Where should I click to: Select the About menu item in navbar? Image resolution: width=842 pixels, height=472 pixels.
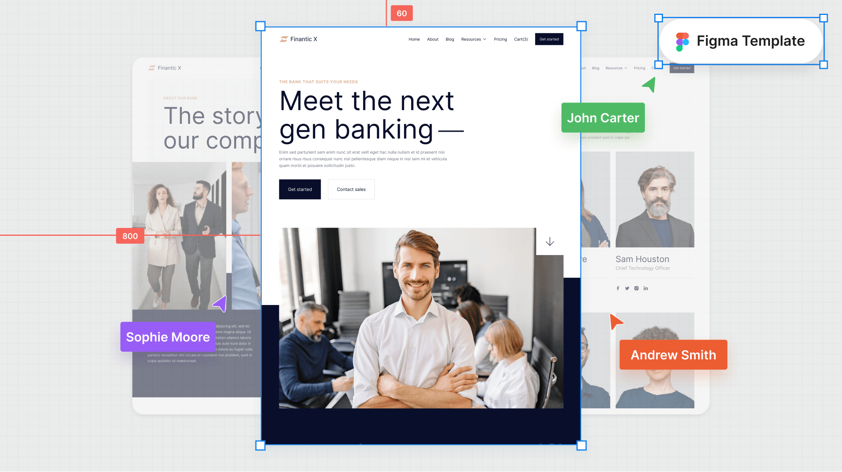tap(432, 39)
